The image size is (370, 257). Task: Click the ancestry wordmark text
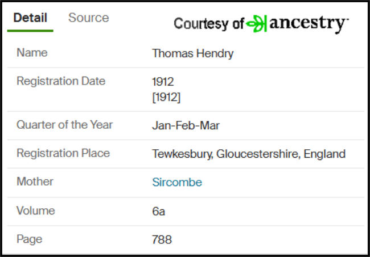[x=309, y=23]
